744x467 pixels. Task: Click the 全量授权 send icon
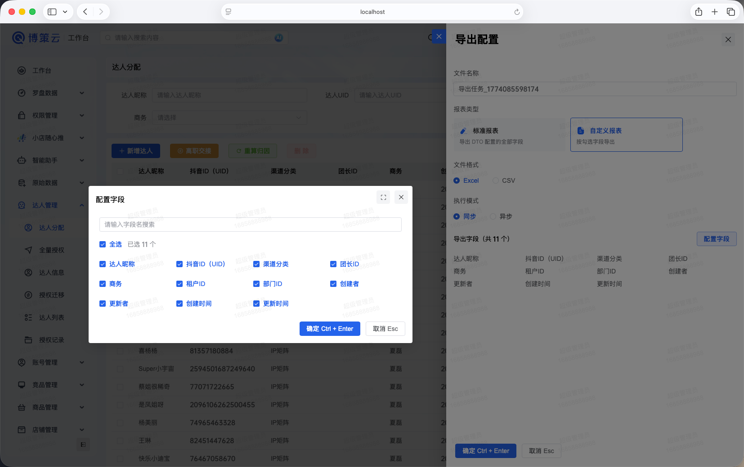click(28, 250)
